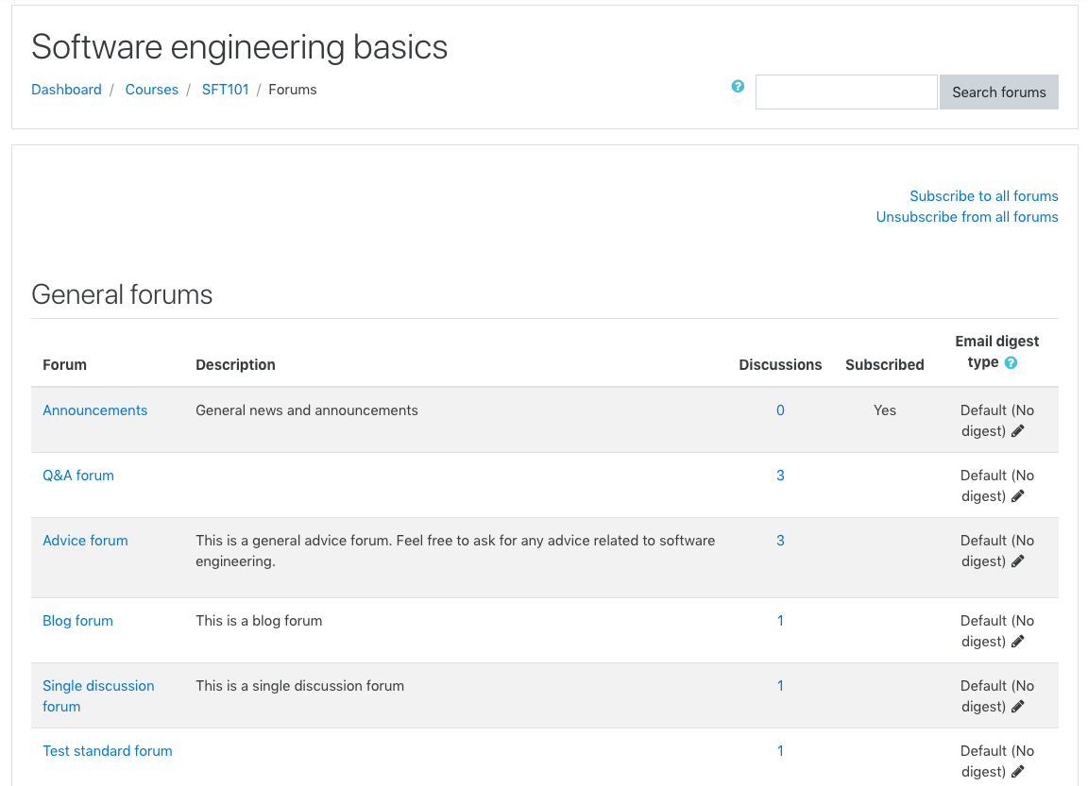The image size is (1088, 786).
Task: Open help for Email digest type
Action: [x=1011, y=362]
